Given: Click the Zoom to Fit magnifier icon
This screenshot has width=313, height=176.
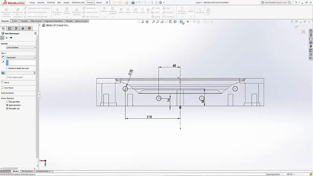Looking at the screenshot, I should pyautogui.click(x=153, y=22).
